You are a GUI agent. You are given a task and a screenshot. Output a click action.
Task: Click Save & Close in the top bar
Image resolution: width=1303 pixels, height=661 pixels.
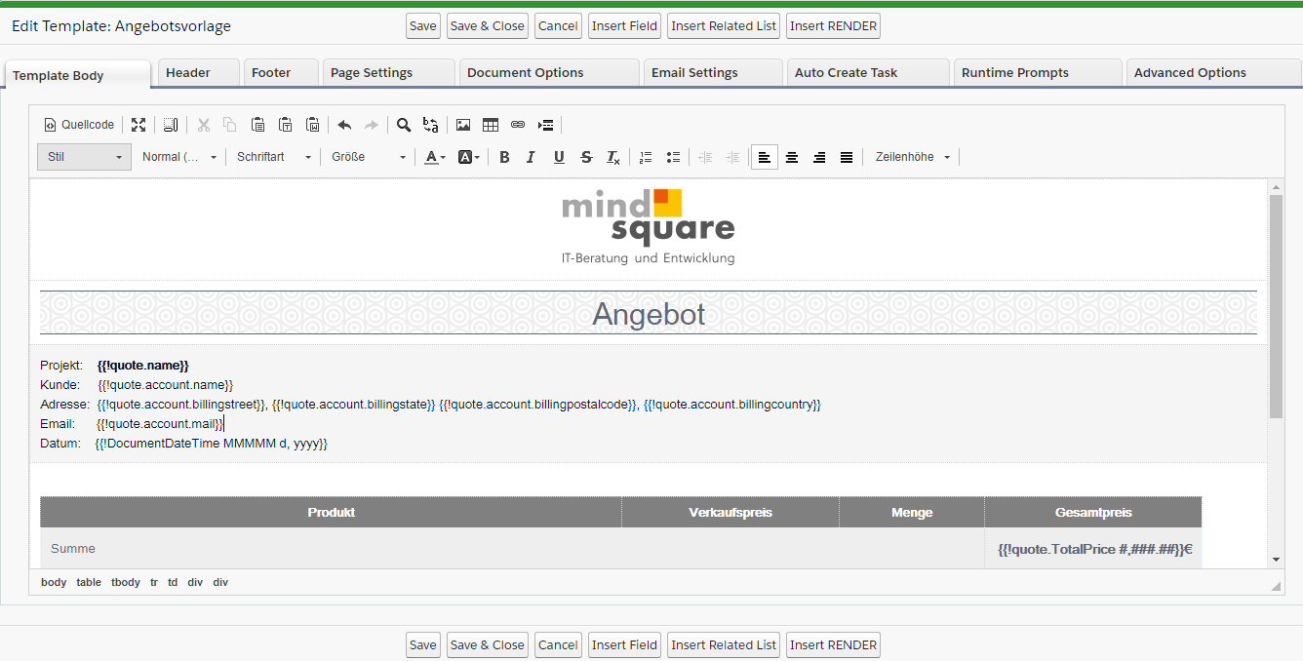click(x=488, y=26)
